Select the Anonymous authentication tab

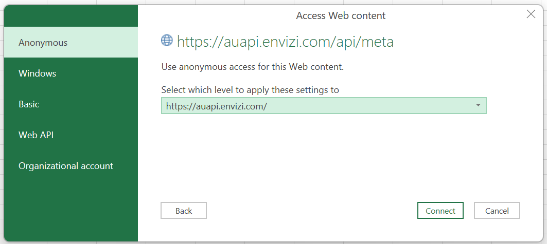pyautogui.click(x=71, y=43)
